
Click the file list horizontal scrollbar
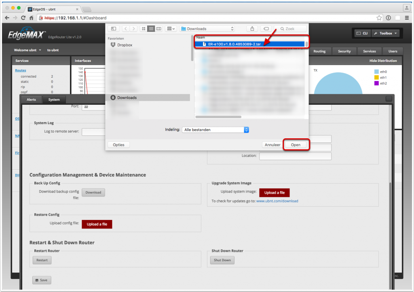(x=218, y=117)
